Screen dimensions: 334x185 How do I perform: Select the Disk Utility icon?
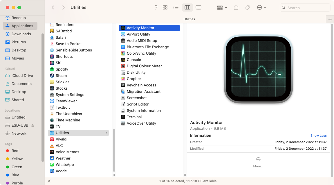coord(123,72)
